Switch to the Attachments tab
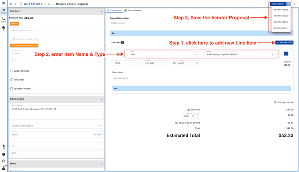The height and width of the screenshot is (172, 299). pyautogui.click(x=133, y=11)
